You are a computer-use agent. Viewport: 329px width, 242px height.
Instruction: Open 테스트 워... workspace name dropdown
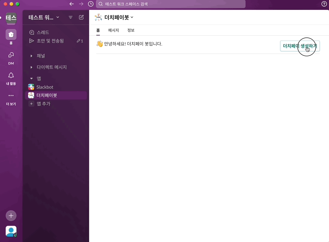click(44, 17)
